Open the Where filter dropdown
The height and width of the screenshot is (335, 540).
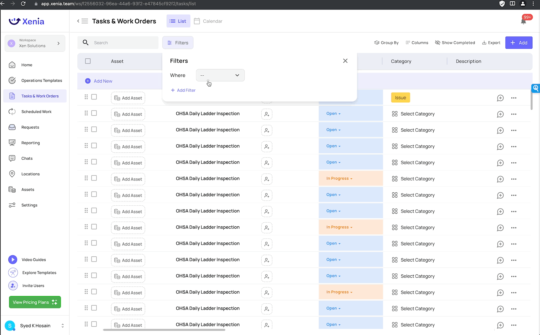point(220,75)
